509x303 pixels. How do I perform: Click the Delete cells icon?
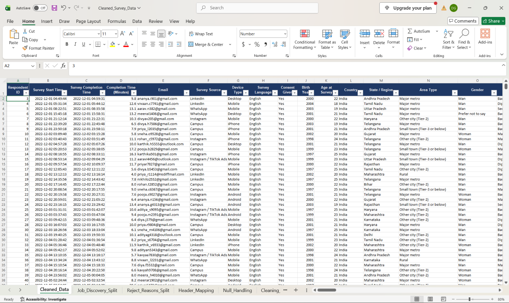(379, 34)
